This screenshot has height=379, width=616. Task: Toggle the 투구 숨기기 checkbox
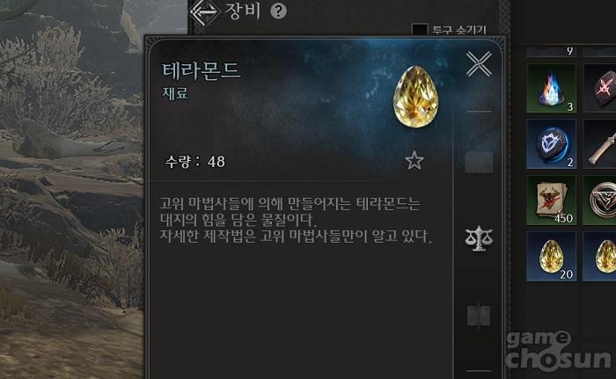tap(419, 30)
